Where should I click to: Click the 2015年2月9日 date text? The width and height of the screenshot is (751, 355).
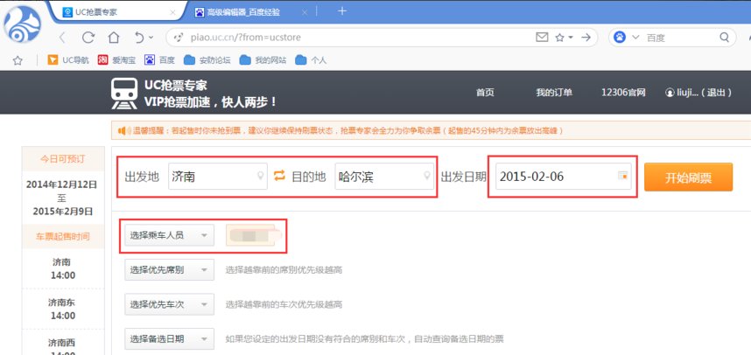coord(63,212)
